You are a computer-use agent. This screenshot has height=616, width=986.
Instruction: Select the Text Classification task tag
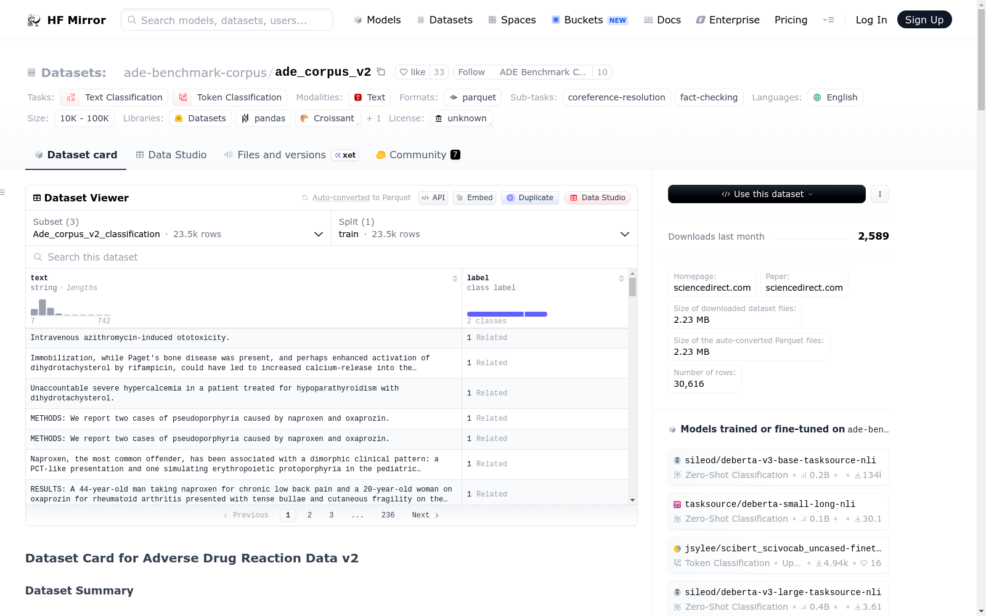[x=114, y=97]
